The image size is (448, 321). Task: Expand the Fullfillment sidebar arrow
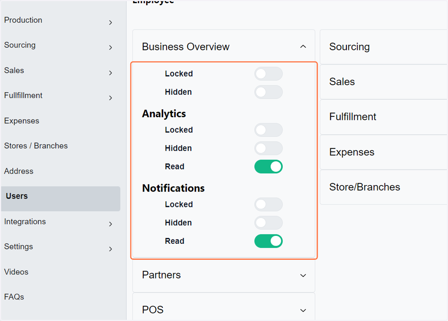[x=111, y=98]
